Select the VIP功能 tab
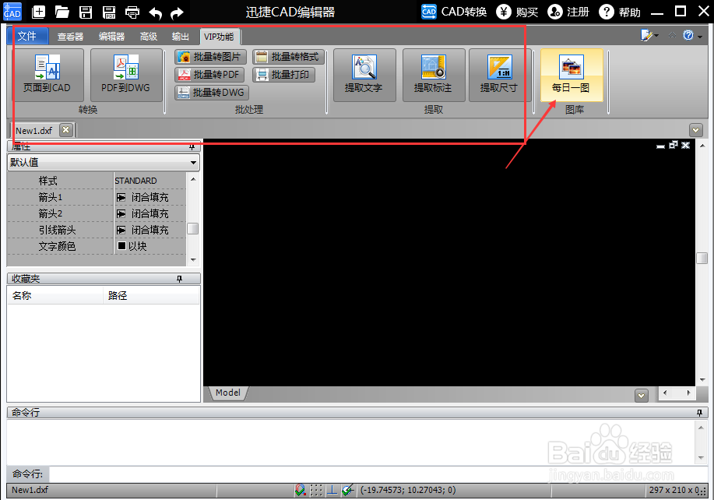The width and height of the screenshot is (714, 500). click(x=219, y=37)
